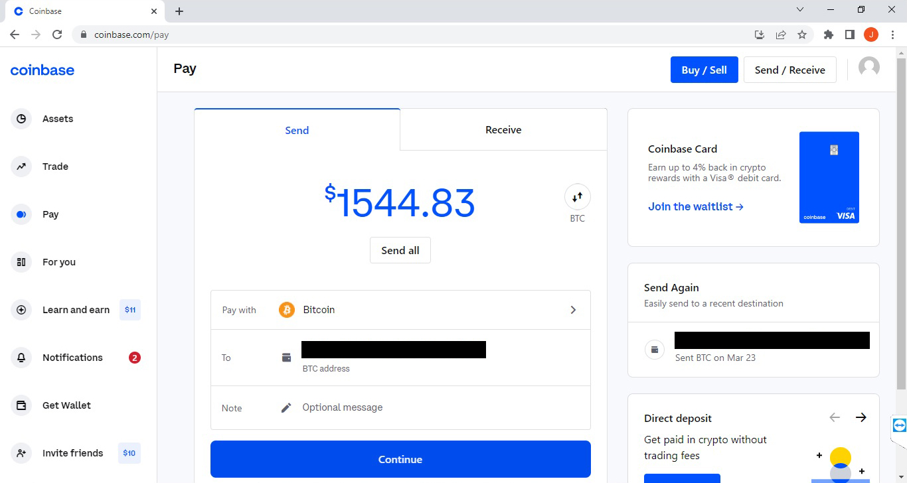Click the Optional message note field
Image resolution: width=907 pixels, height=483 pixels.
pyautogui.click(x=343, y=407)
